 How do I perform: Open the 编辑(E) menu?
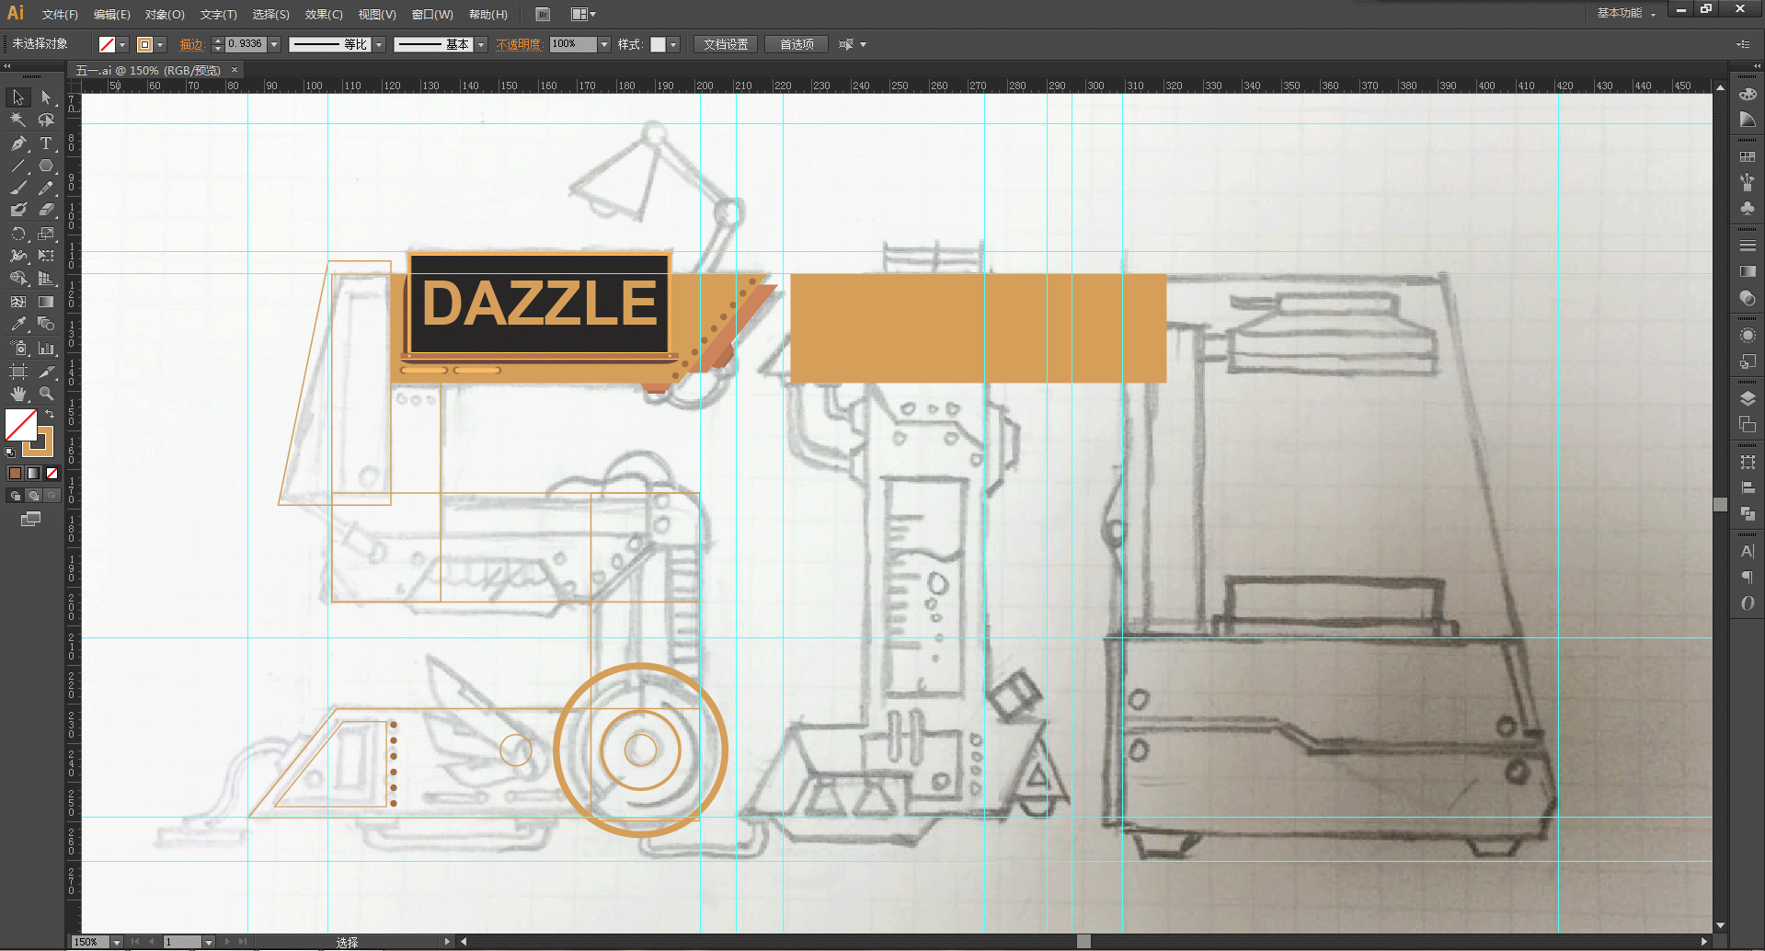[112, 15]
